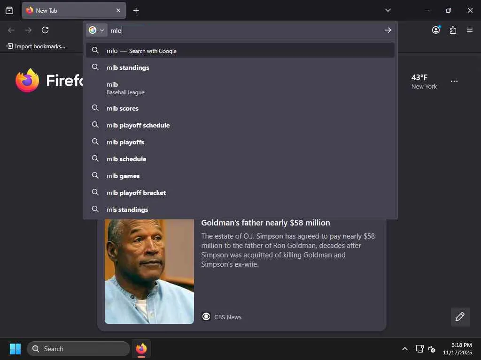Click the magnifier icon beside 'mlb scores'
This screenshot has height=360, width=481.
(95, 108)
